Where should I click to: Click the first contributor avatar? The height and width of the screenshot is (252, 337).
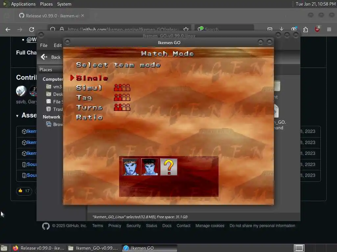21,91
